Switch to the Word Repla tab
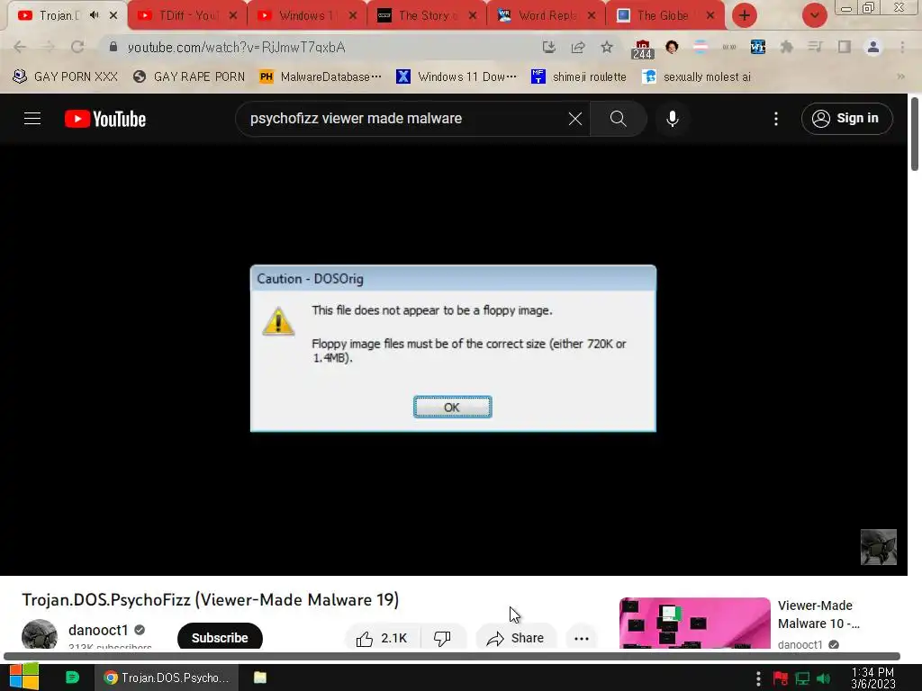 pos(547,15)
